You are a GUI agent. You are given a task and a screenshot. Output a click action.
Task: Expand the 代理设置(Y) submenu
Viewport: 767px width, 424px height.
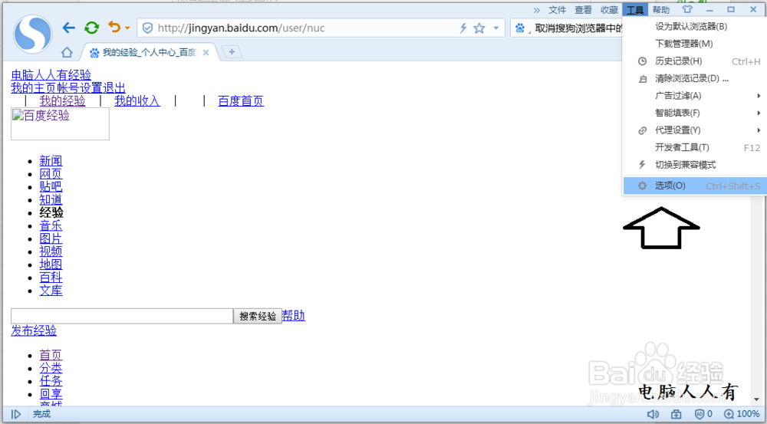click(x=695, y=130)
